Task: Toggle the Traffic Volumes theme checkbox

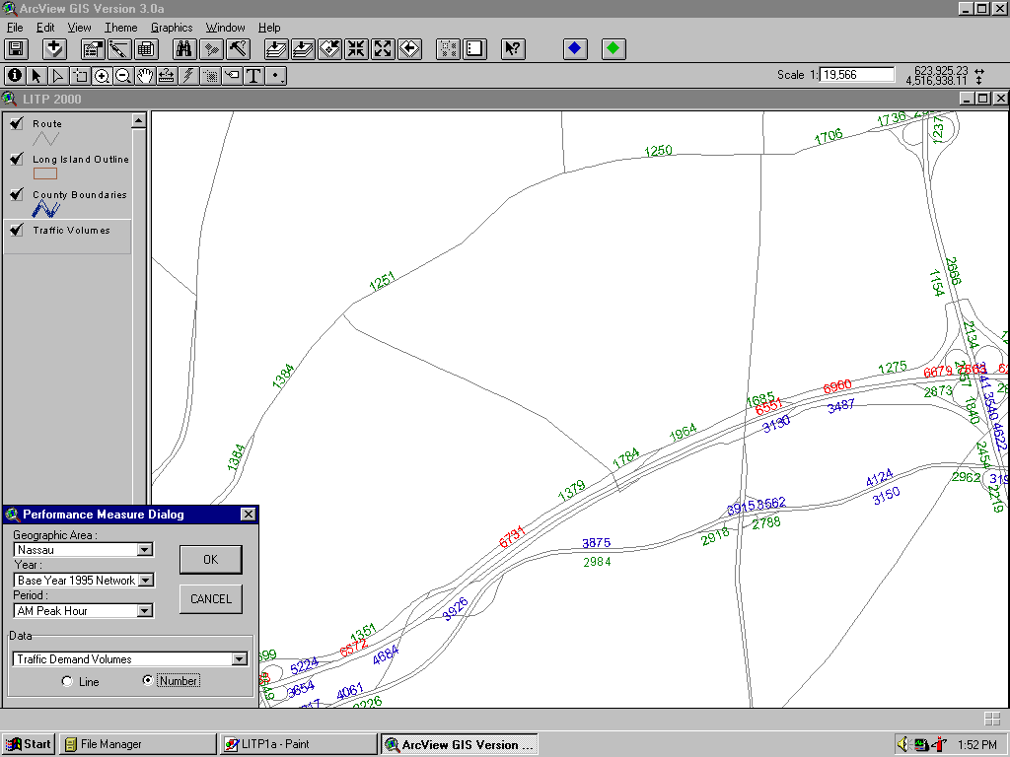Action: [x=17, y=230]
